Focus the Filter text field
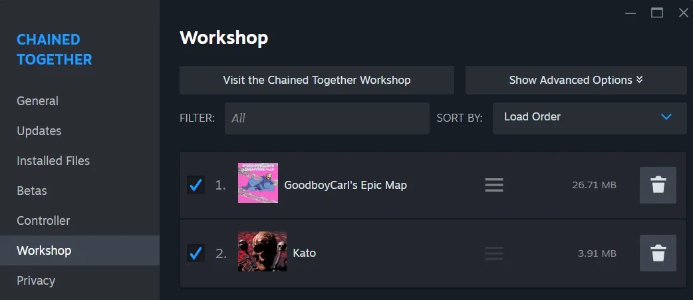 click(x=327, y=118)
